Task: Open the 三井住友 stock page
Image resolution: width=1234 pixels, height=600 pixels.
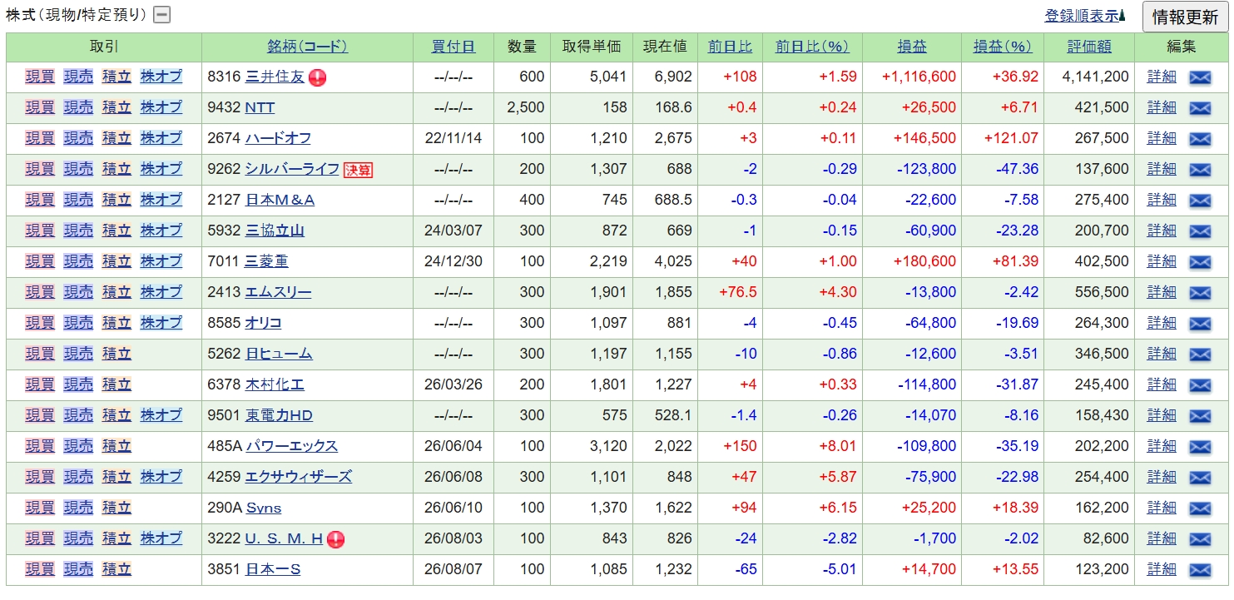Action: click(x=275, y=77)
